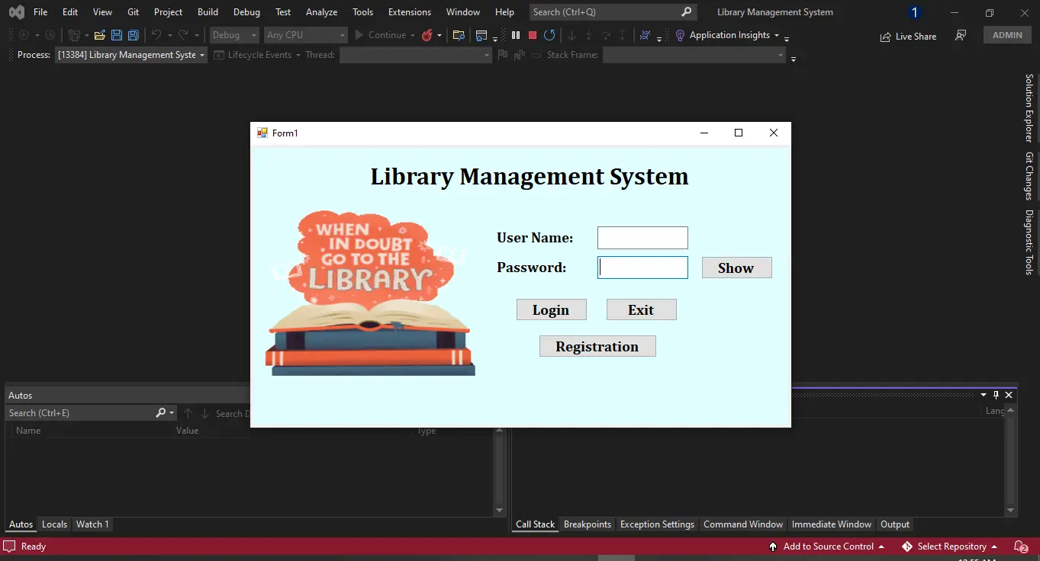Open the Call Stack panel options dropdown
The image size is (1040, 561).
tap(984, 395)
